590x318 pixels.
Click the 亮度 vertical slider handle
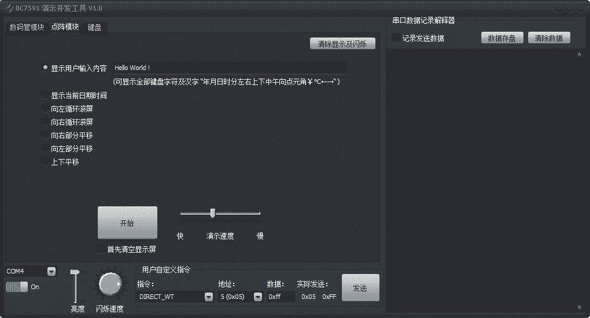[75, 272]
